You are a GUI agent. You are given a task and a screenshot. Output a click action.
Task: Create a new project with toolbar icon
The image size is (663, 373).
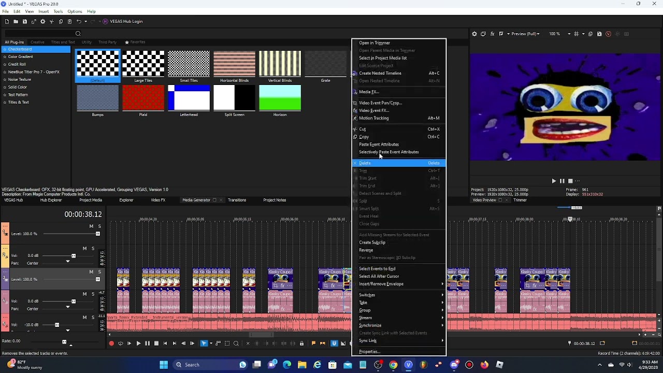pyautogui.click(x=7, y=21)
